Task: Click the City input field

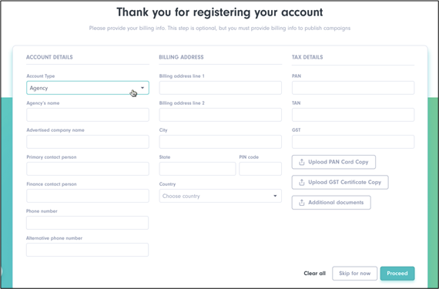Action: [x=220, y=142]
